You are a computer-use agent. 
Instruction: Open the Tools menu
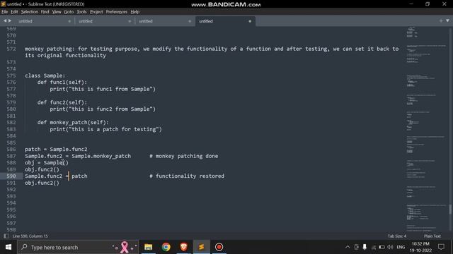[81, 12]
